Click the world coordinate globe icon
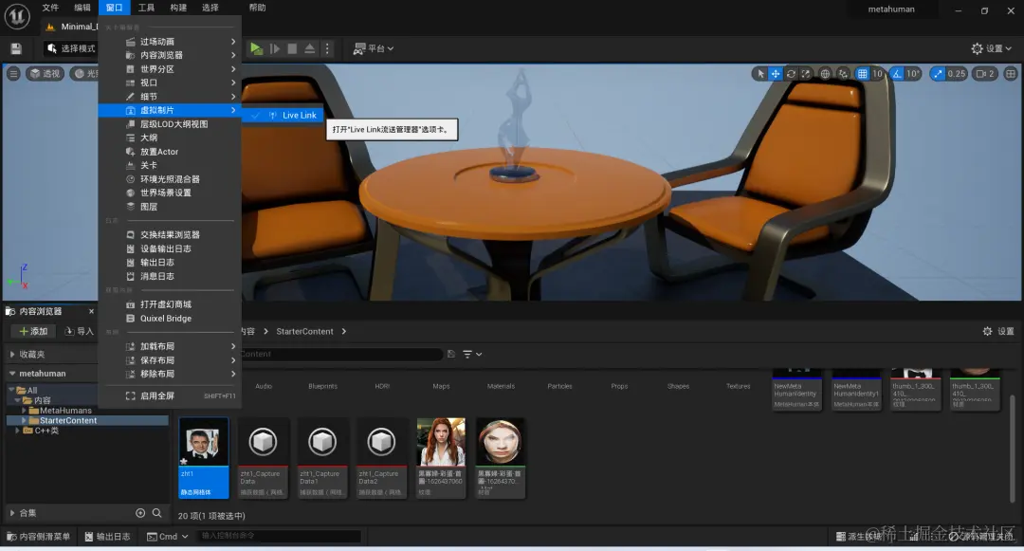Image resolution: width=1024 pixels, height=551 pixels. pyautogui.click(x=825, y=74)
